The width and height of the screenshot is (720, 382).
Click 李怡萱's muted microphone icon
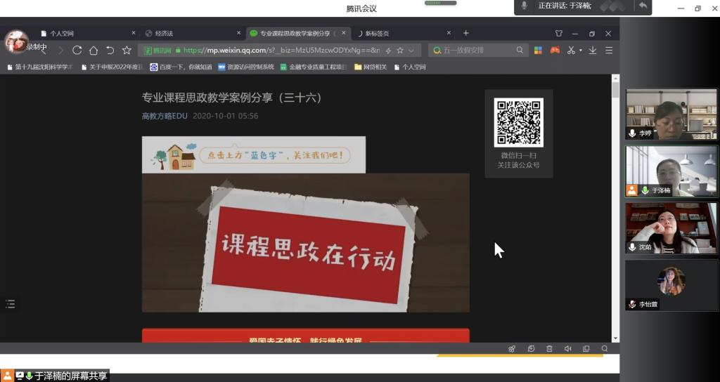[632, 304]
